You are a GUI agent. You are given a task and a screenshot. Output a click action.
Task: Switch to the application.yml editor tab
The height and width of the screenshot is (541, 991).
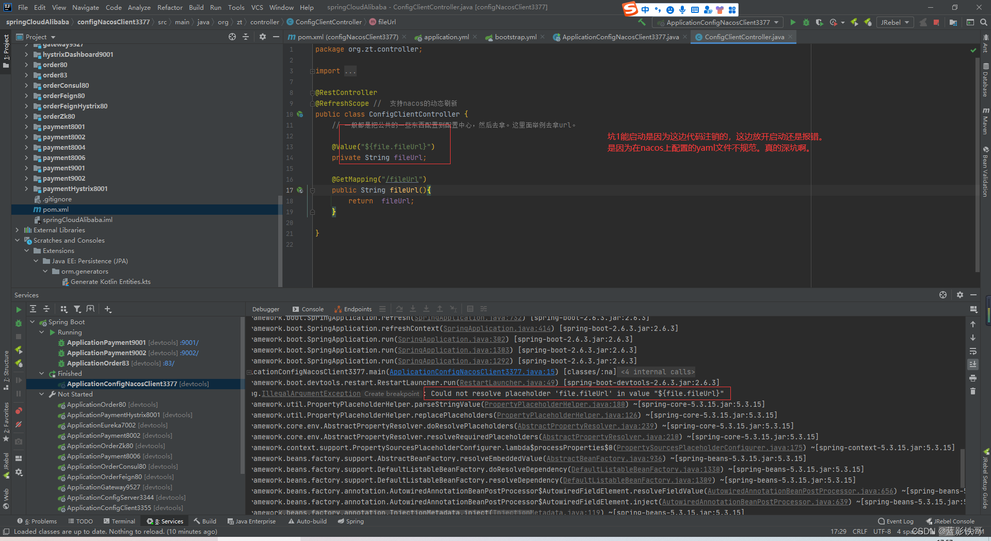(446, 37)
